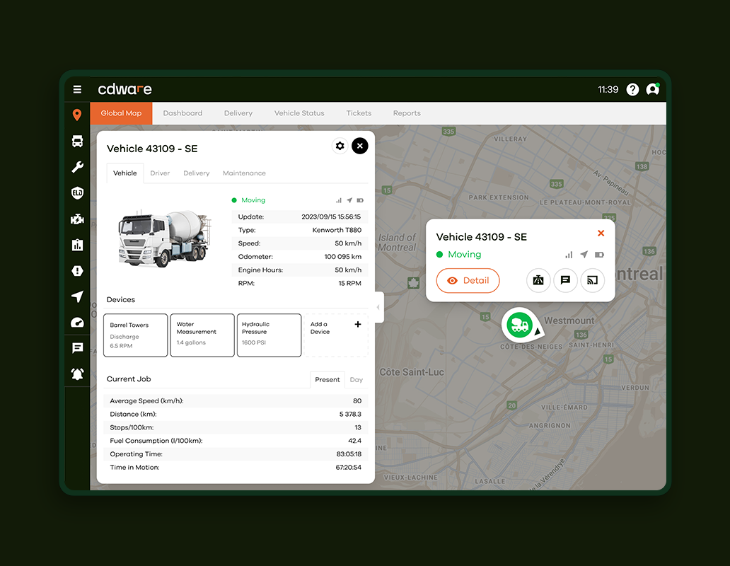The image size is (730, 566).
Task: Click the help question mark icon
Action: [632, 89]
